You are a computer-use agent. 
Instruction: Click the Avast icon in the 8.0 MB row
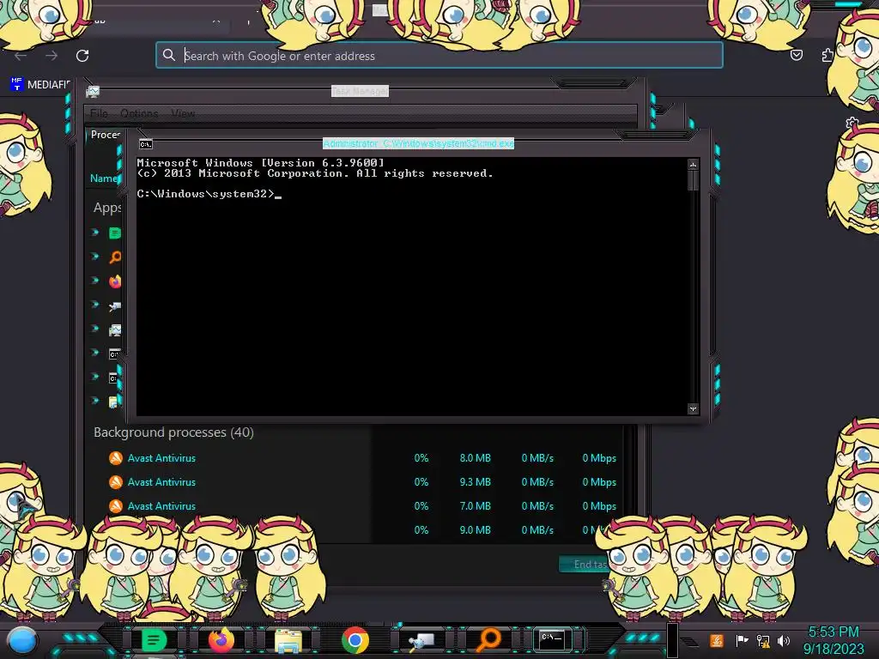click(x=116, y=458)
